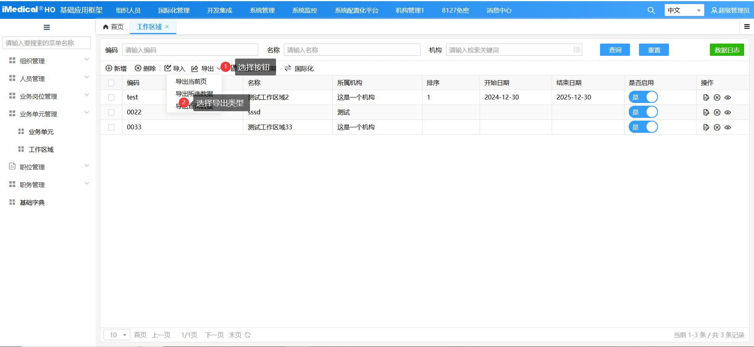Screen dimensions: 754x347
Task: Open the tab list menu icon at far right
Action: click(x=747, y=27)
